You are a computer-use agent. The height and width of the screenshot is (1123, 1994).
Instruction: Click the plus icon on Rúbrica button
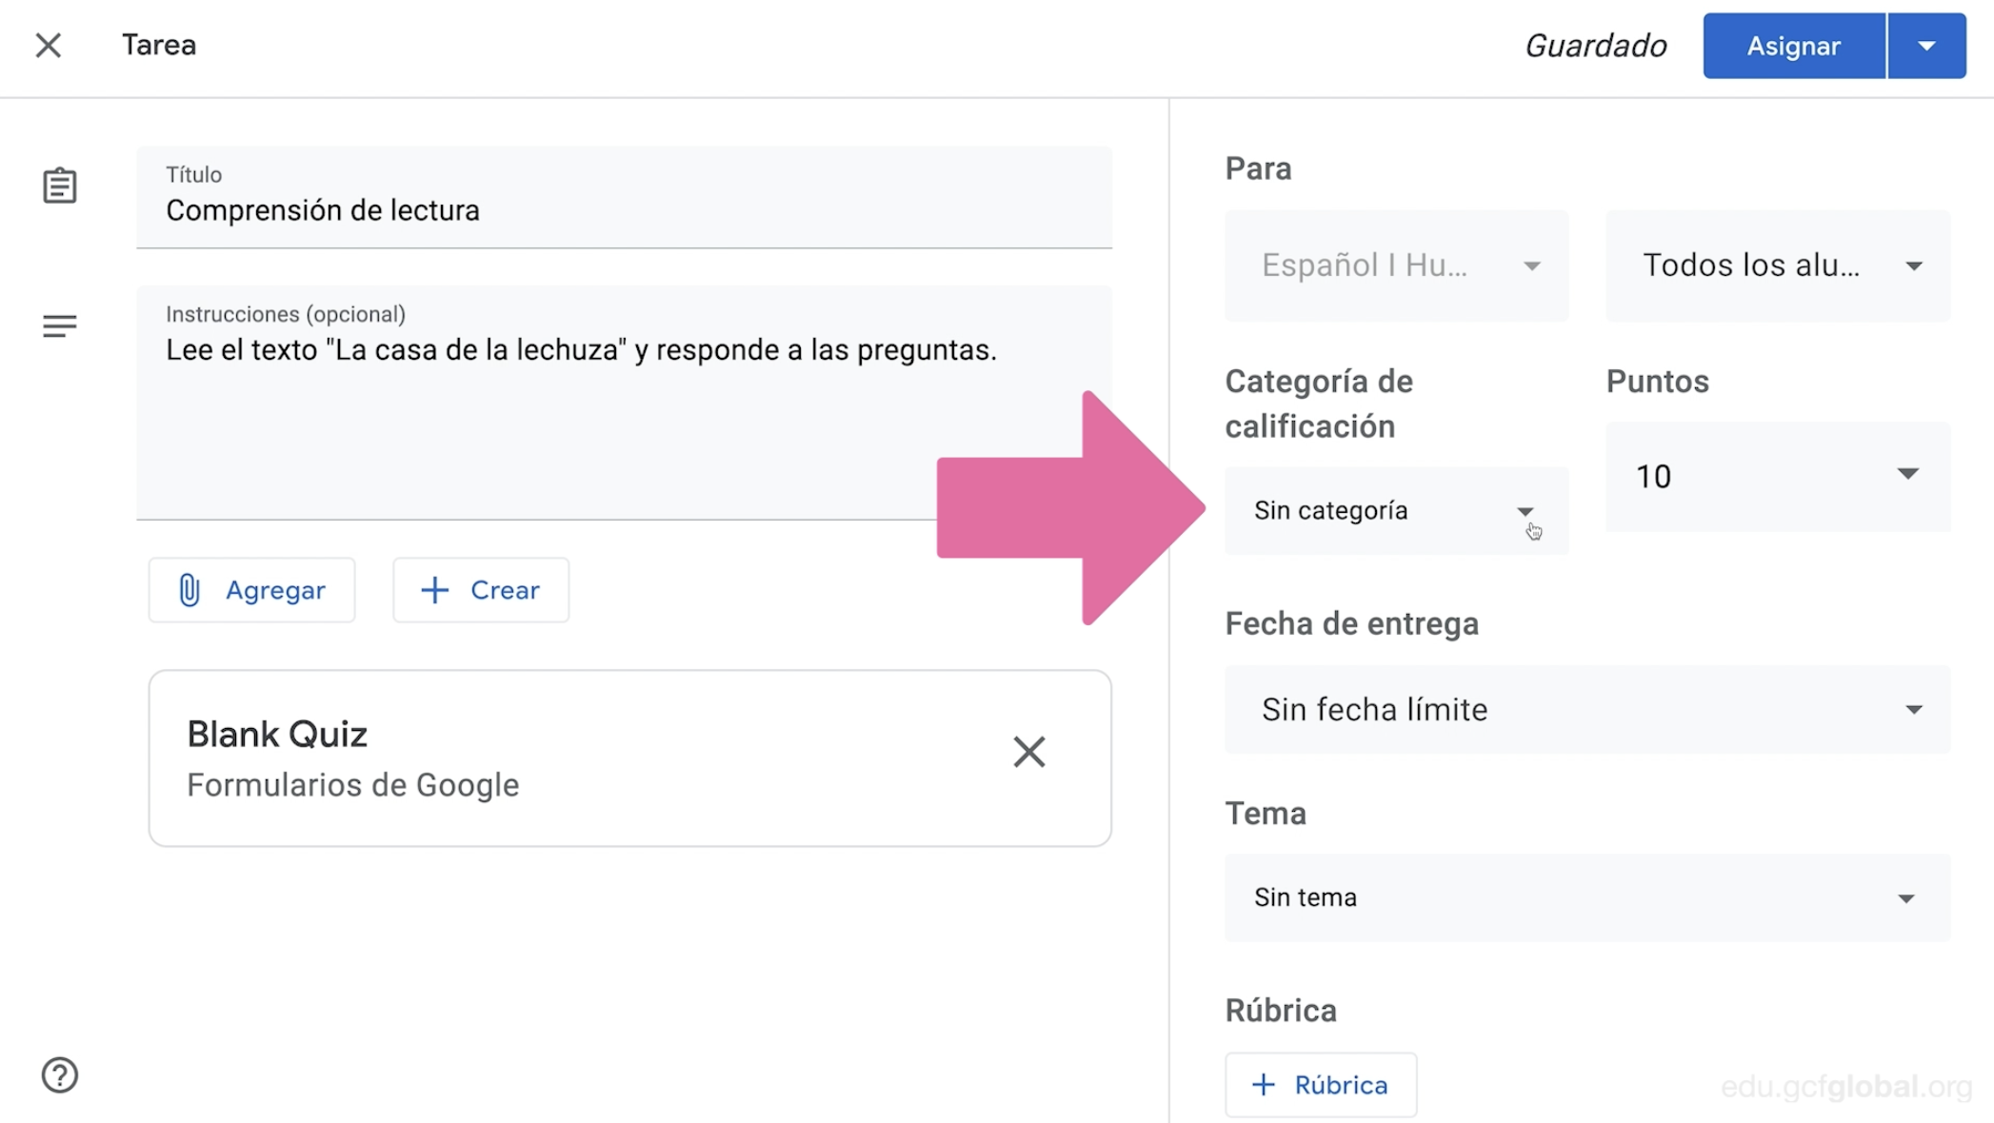coord(1263,1085)
